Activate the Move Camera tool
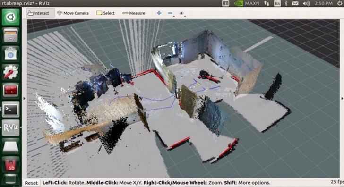 [73, 13]
